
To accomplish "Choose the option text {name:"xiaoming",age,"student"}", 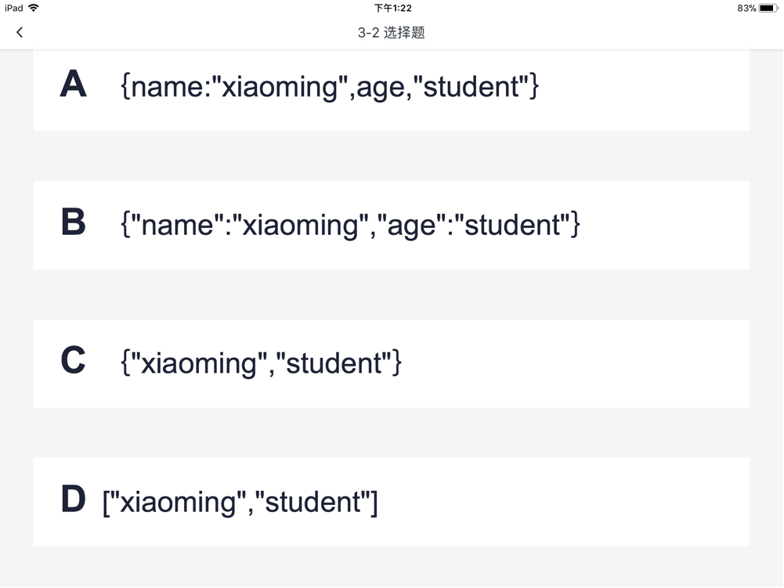I will click(330, 86).
